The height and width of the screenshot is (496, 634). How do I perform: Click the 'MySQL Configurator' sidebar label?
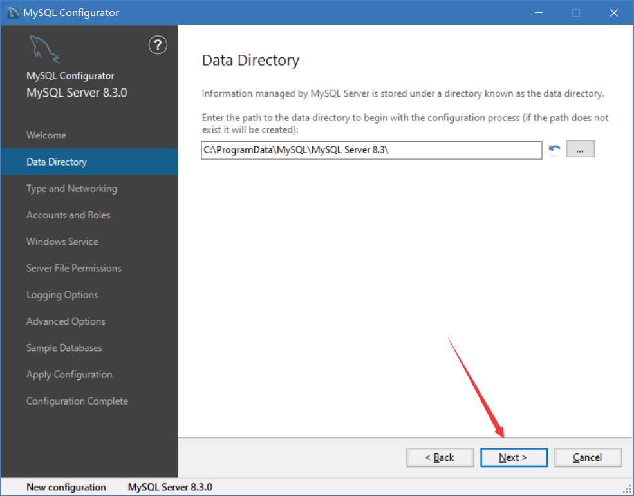[x=70, y=75]
